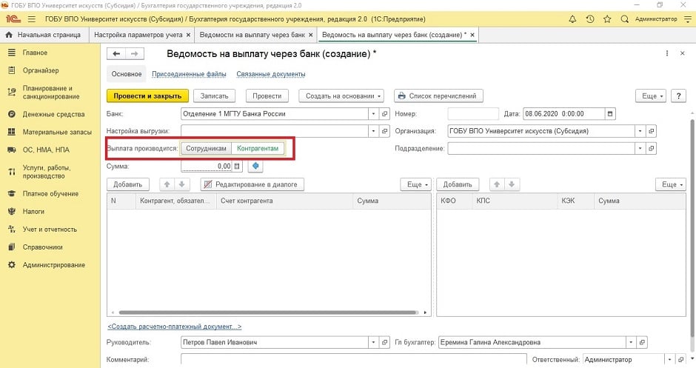Close the Настройка параметров учета tab
Screen dimensions: 696x368
coord(187,35)
